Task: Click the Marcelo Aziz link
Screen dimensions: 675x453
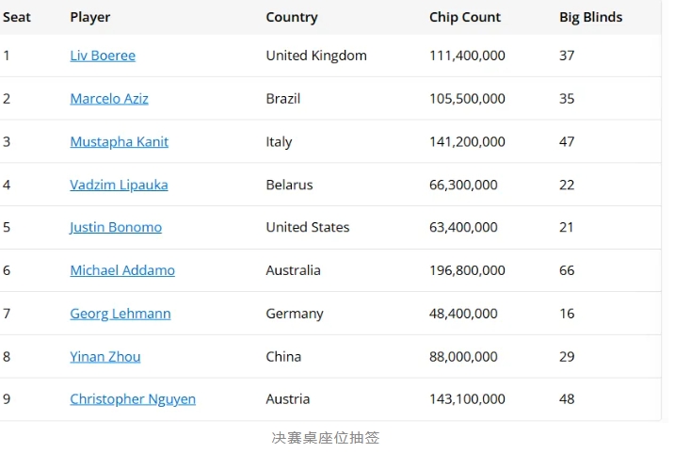Action: [109, 99]
